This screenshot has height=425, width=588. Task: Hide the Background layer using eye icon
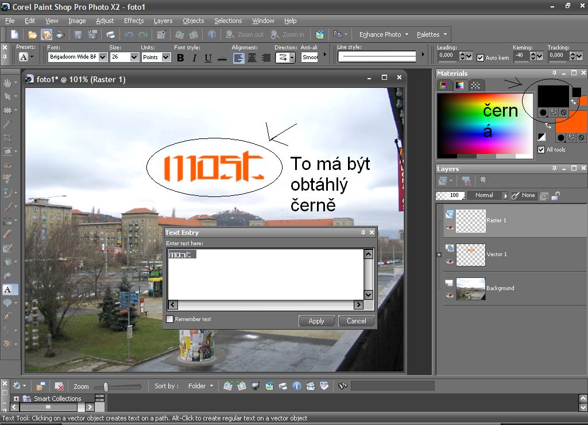pyautogui.click(x=450, y=295)
